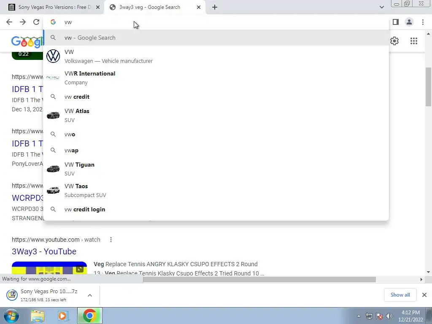Open the Action Center flag icon
This screenshot has width=432, height=324.
(x=379, y=316)
